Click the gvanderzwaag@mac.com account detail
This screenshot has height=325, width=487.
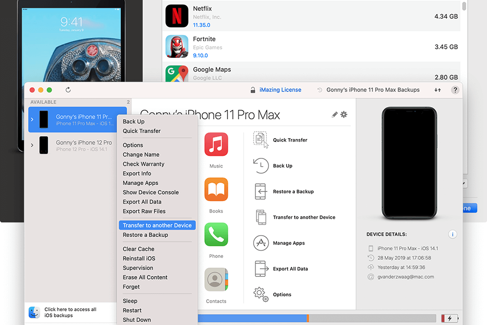point(405,277)
